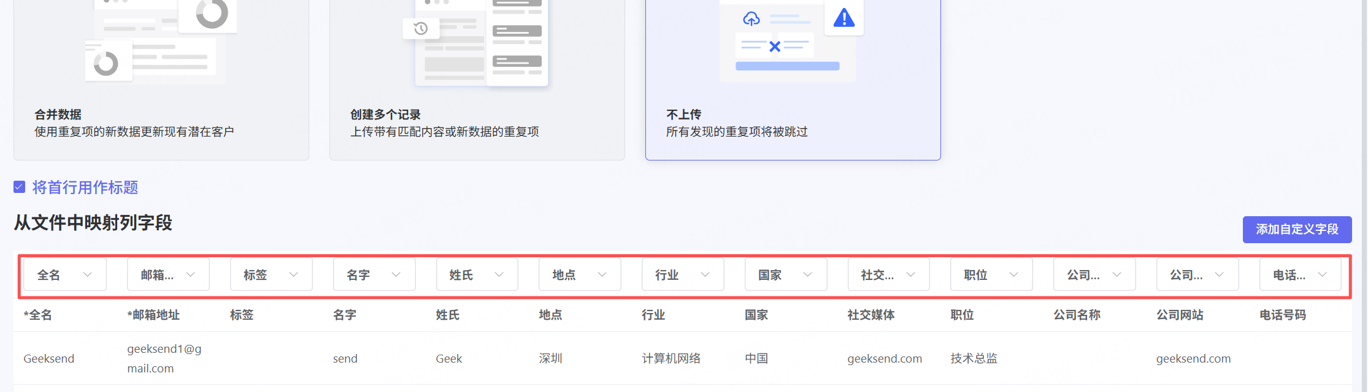This screenshot has height=392, width=1368.
Task: Expand the 地点 mapping dropdown
Action: [580, 275]
